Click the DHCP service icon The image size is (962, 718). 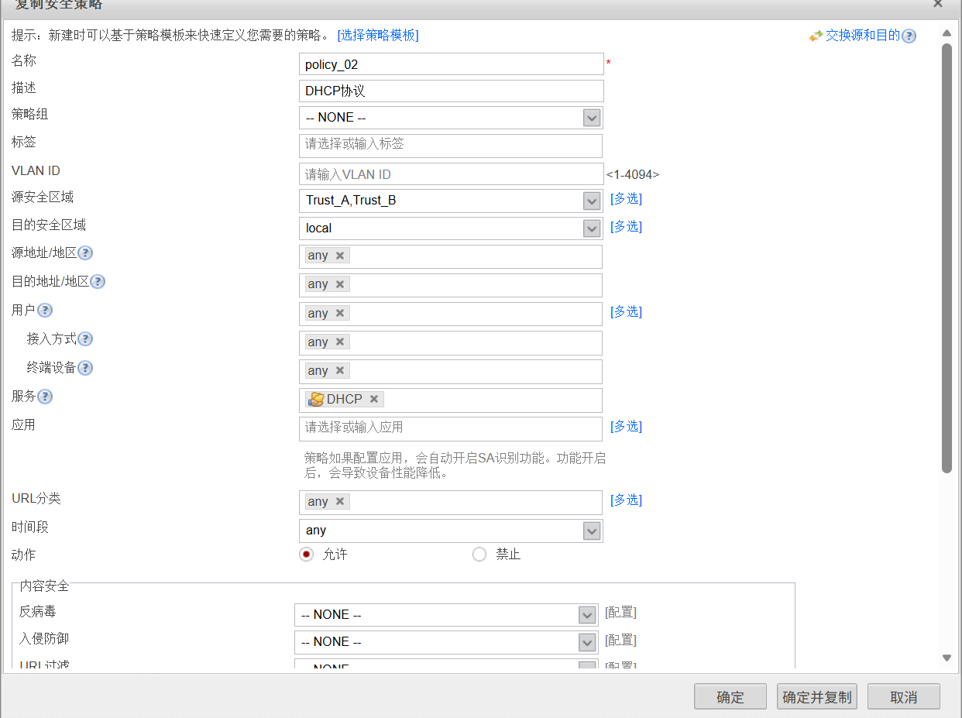(x=316, y=399)
